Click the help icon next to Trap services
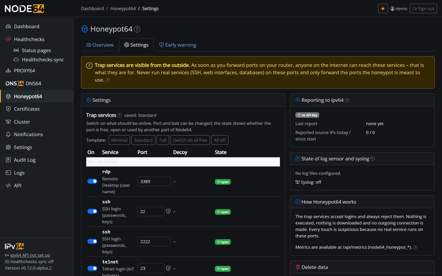This screenshot has width=442, height=276. 120,115
